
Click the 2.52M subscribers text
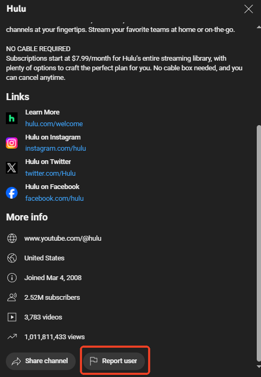coord(52,298)
